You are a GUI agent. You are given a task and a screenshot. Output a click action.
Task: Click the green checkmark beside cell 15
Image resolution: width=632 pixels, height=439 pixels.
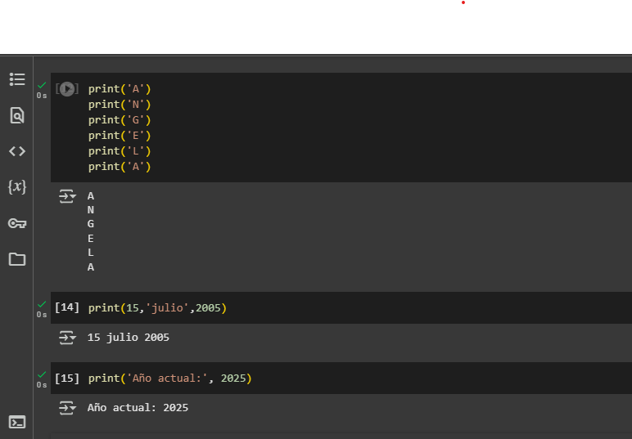click(42, 374)
